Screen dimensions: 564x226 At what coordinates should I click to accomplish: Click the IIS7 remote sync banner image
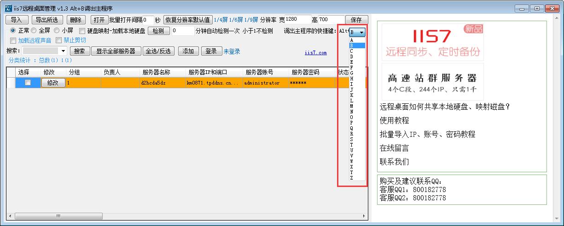pyautogui.click(x=432, y=41)
